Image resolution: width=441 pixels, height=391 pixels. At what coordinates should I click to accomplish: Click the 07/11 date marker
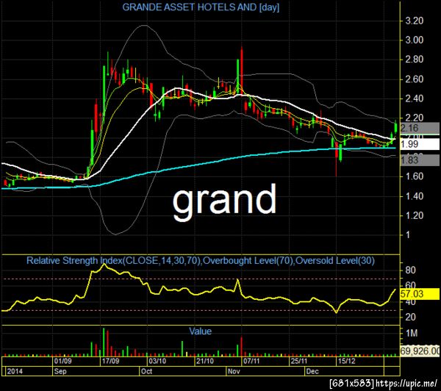tap(251, 361)
